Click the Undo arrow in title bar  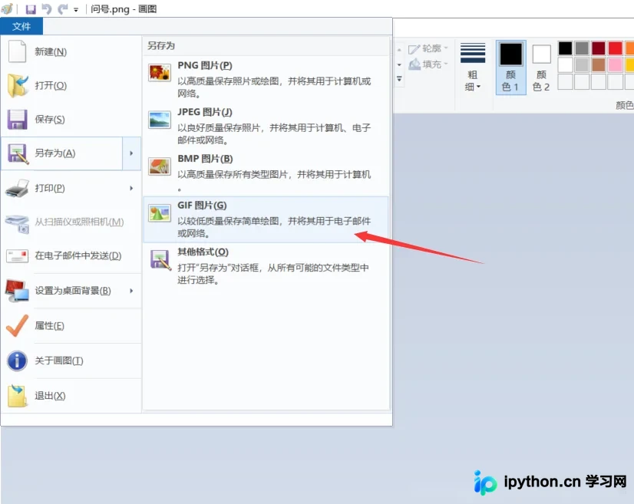[47, 9]
